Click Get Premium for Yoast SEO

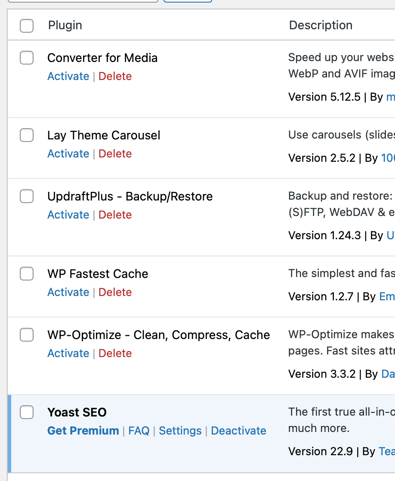(x=83, y=431)
